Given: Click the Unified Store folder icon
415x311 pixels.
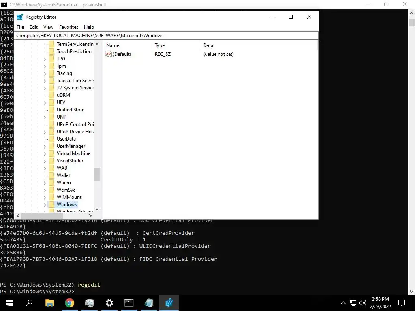Looking at the screenshot, I should pos(51,109).
